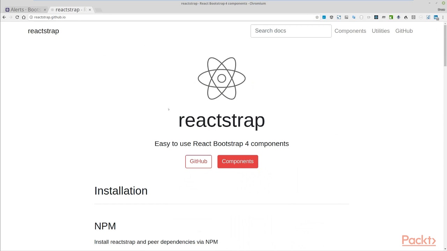Click the blue tree-shaped extension icon
This screenshot has height=251, width=447.
(398, 17)
